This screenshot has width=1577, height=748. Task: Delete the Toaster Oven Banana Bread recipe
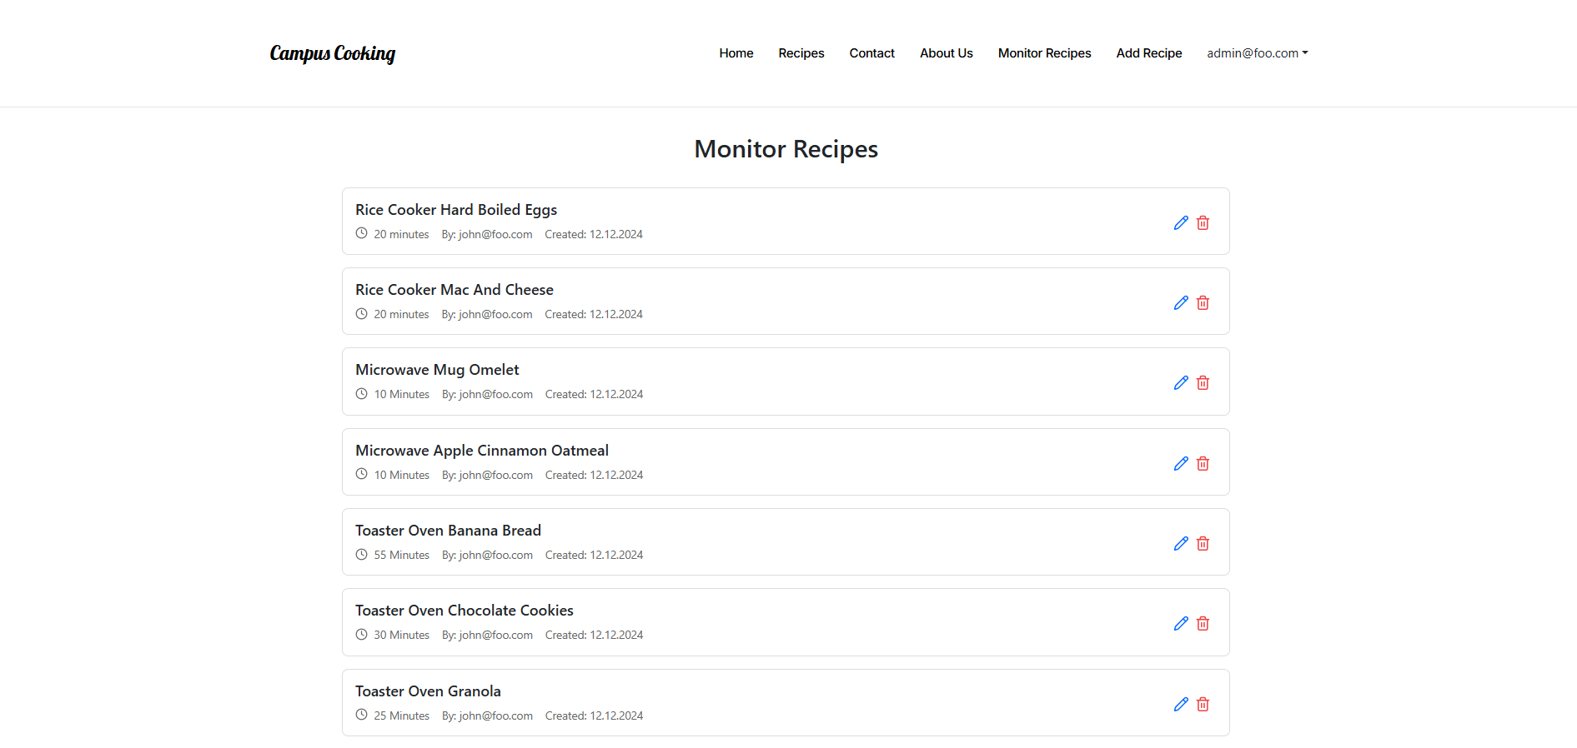[x=1203, y=543]
